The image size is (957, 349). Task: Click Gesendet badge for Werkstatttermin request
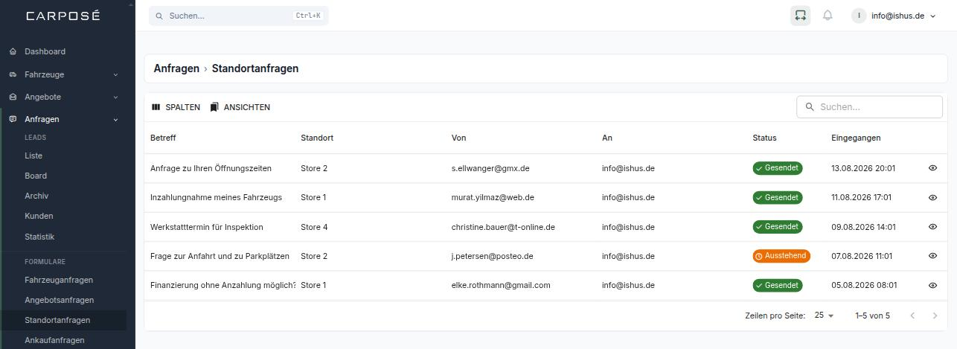pyautogui.click(x=778, y=227)
